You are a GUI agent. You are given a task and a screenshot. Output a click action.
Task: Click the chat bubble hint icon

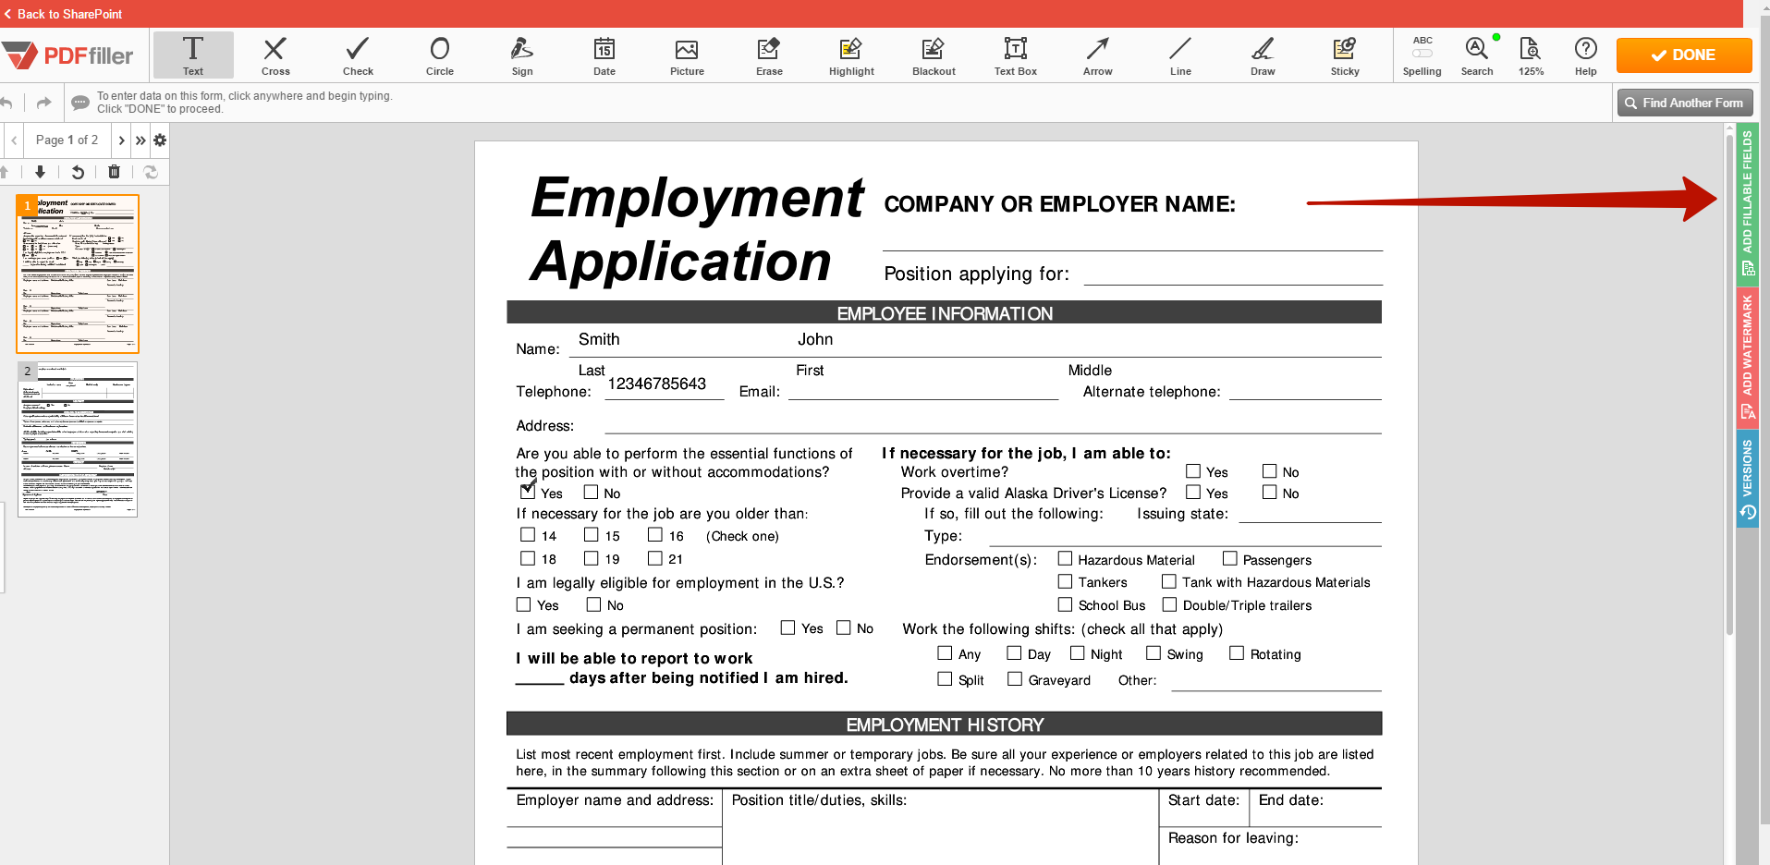click(80, 103)
